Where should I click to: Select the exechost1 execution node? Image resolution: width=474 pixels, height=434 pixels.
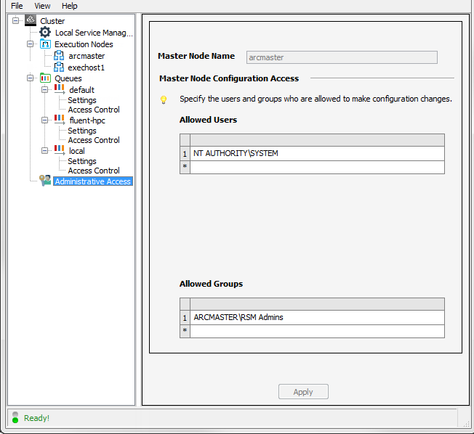87,67
